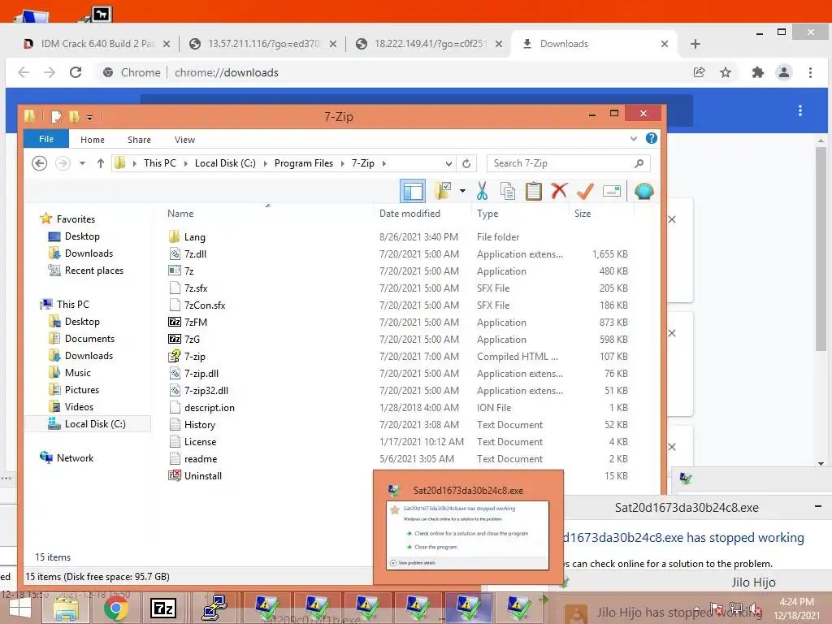Go up one folder level arrow

click(100, 163)
